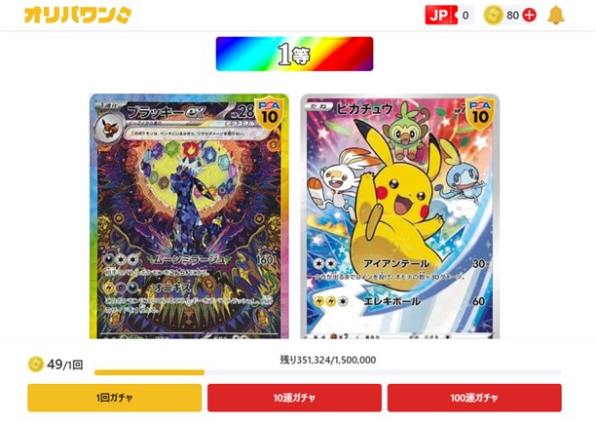Open the ピカチュウ card image
This screenshot has width=596, height=423.
point(400,216)
